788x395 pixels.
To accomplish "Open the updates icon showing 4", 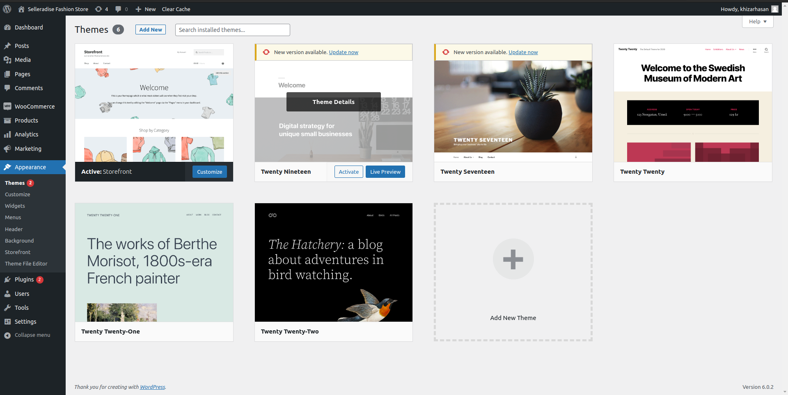I will 98,9.
